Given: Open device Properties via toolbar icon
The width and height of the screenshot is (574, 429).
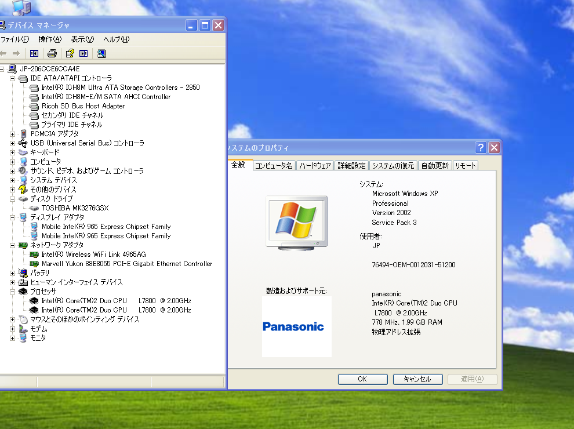Looking at the screenshot, I should click(x=70, y=53).
